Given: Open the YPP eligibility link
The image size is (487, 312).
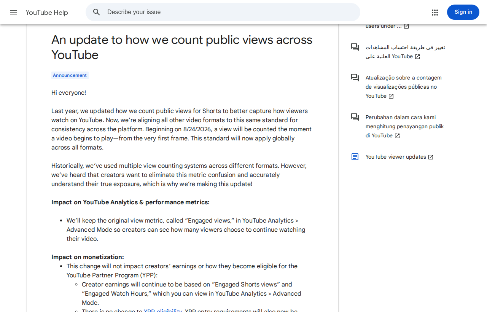Looking at the screenshot, I should 163,310.
